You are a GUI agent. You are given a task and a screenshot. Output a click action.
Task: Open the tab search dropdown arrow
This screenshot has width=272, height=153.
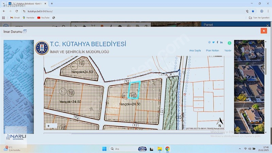coord(3,3)
